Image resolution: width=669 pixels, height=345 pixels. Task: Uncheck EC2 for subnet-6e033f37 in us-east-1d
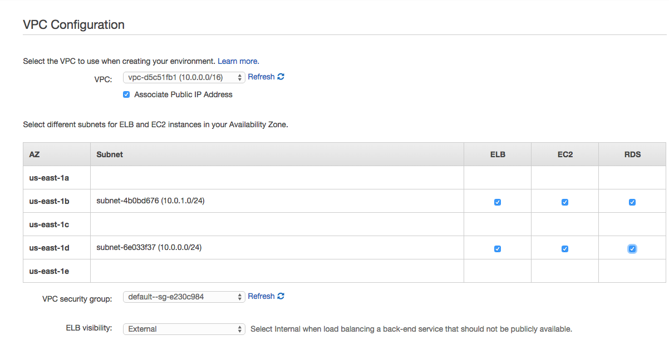565,249
